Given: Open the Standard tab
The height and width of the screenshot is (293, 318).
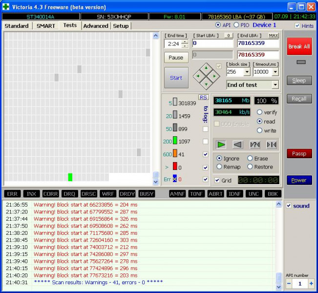Looking at the screenshot, I should [x=17, y=26].
